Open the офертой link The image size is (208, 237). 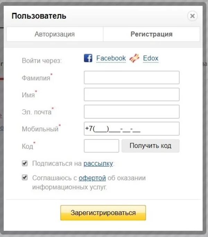[x=92, y=178]
